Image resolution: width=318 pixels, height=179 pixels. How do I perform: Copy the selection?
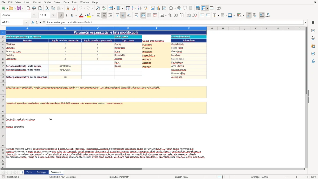[53, 8]
